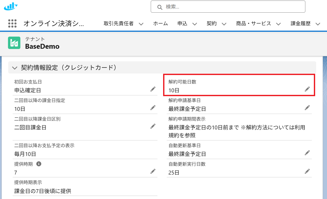Image resolution: width=327 pixels, height=199 pixels.
Task: Open the 取引先責任者 tab dropdown chevron
Action: click(x=141, y=24)
